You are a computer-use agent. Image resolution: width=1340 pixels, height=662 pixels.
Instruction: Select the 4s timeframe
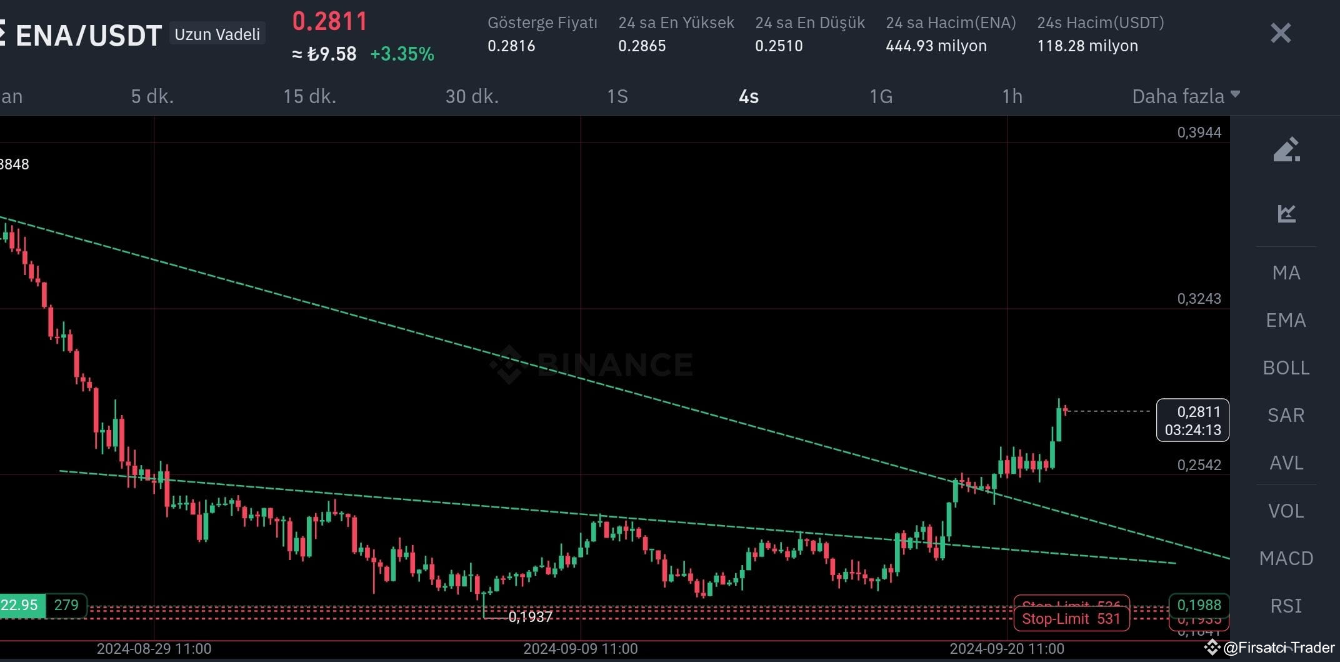(x=749, y=96)
